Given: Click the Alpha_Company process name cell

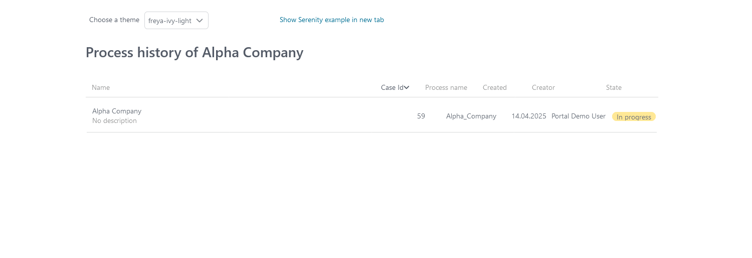Looking at the screenshot, I should coord(471,116).
